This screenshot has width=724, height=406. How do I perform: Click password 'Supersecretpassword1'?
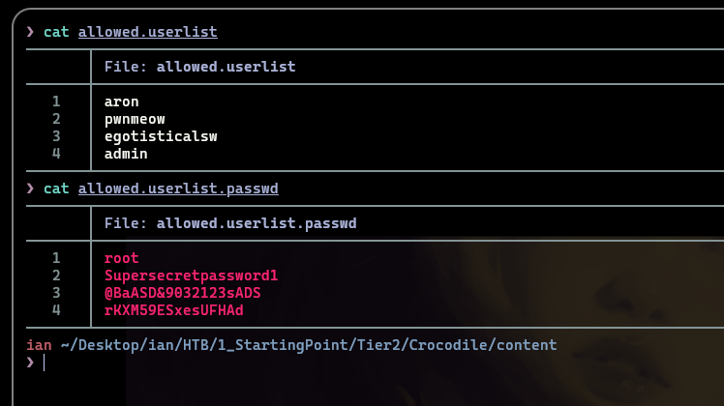191,275
